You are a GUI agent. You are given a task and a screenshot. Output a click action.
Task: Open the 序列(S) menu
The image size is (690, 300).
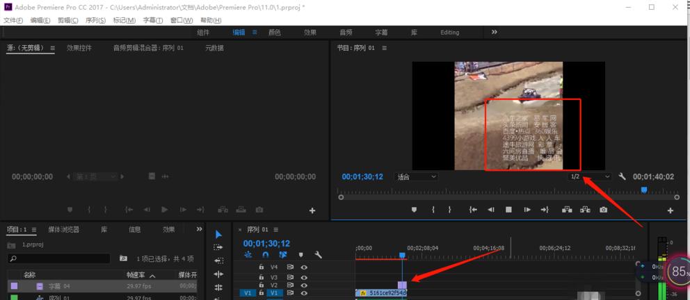(x=95, y=20)
